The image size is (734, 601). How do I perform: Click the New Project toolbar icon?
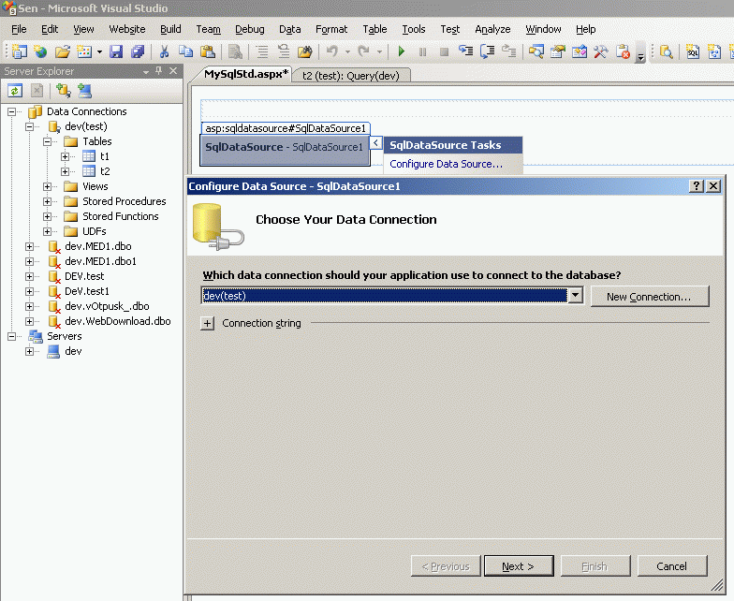[19, 51]
